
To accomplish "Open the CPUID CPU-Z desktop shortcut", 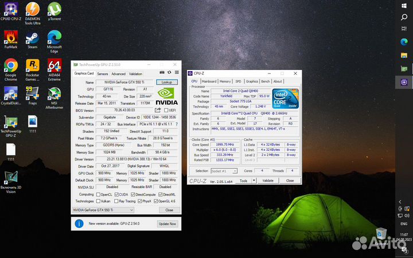I will pyautogui.click(x=11, y=11).
